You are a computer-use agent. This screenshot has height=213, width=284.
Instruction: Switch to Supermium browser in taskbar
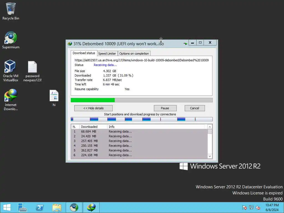[74, 207]
